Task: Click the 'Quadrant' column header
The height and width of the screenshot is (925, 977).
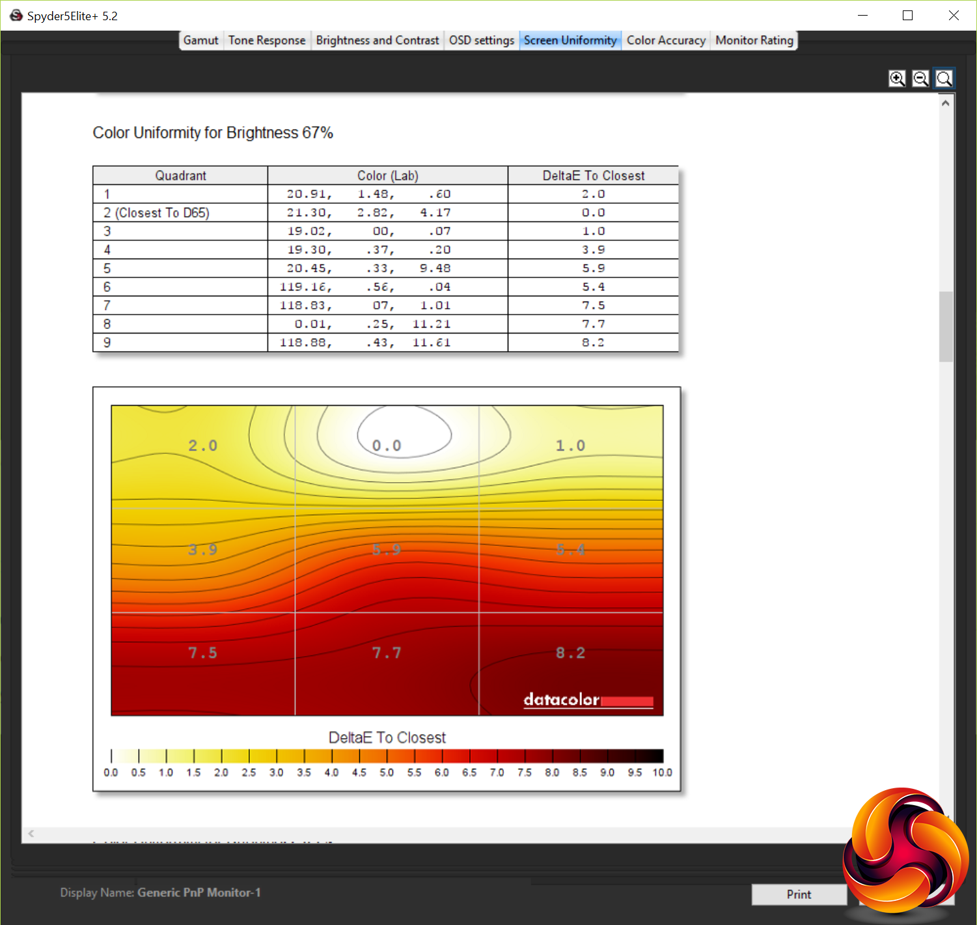Action: [180, 176]
